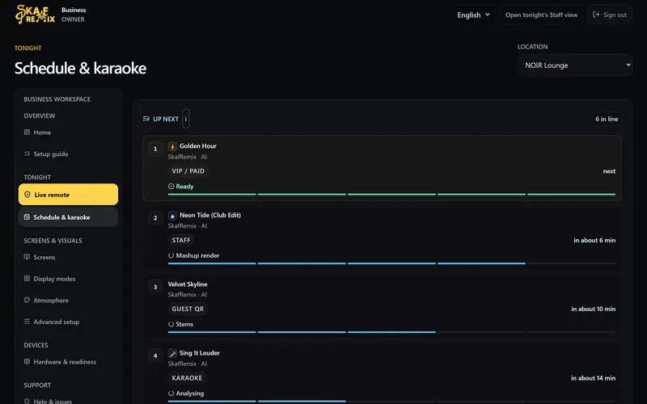647x404 pixels.
Task: Click the Display modes grid icon
Action: [27, 278]
